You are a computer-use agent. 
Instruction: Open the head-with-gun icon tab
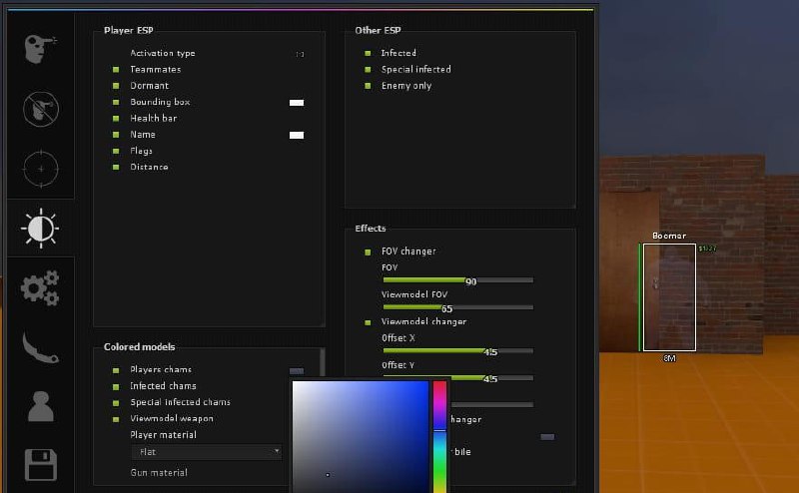(40, 49)
